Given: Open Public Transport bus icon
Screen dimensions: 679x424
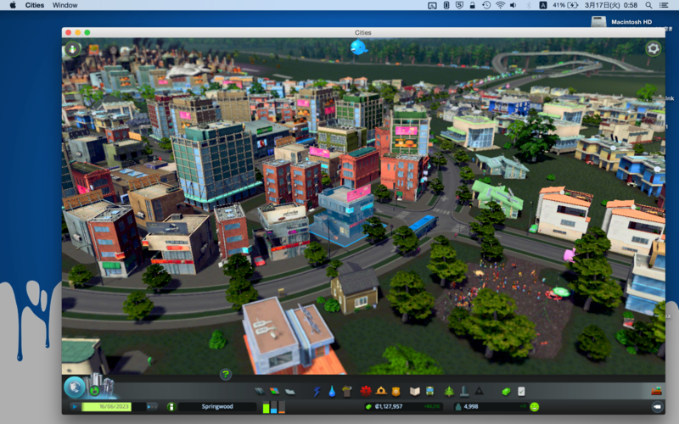Looking at the screenshot, I should click(429, 392).
